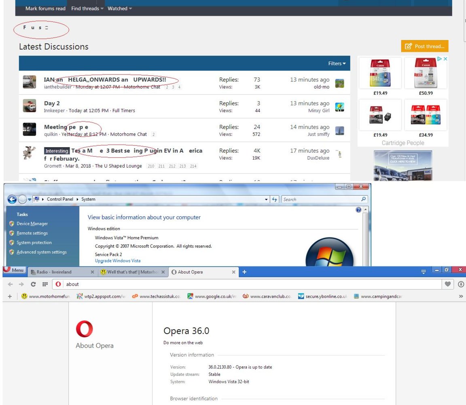
Task: Select the About Opera tab
Action: pyautogui.click(x=203, y=272)
